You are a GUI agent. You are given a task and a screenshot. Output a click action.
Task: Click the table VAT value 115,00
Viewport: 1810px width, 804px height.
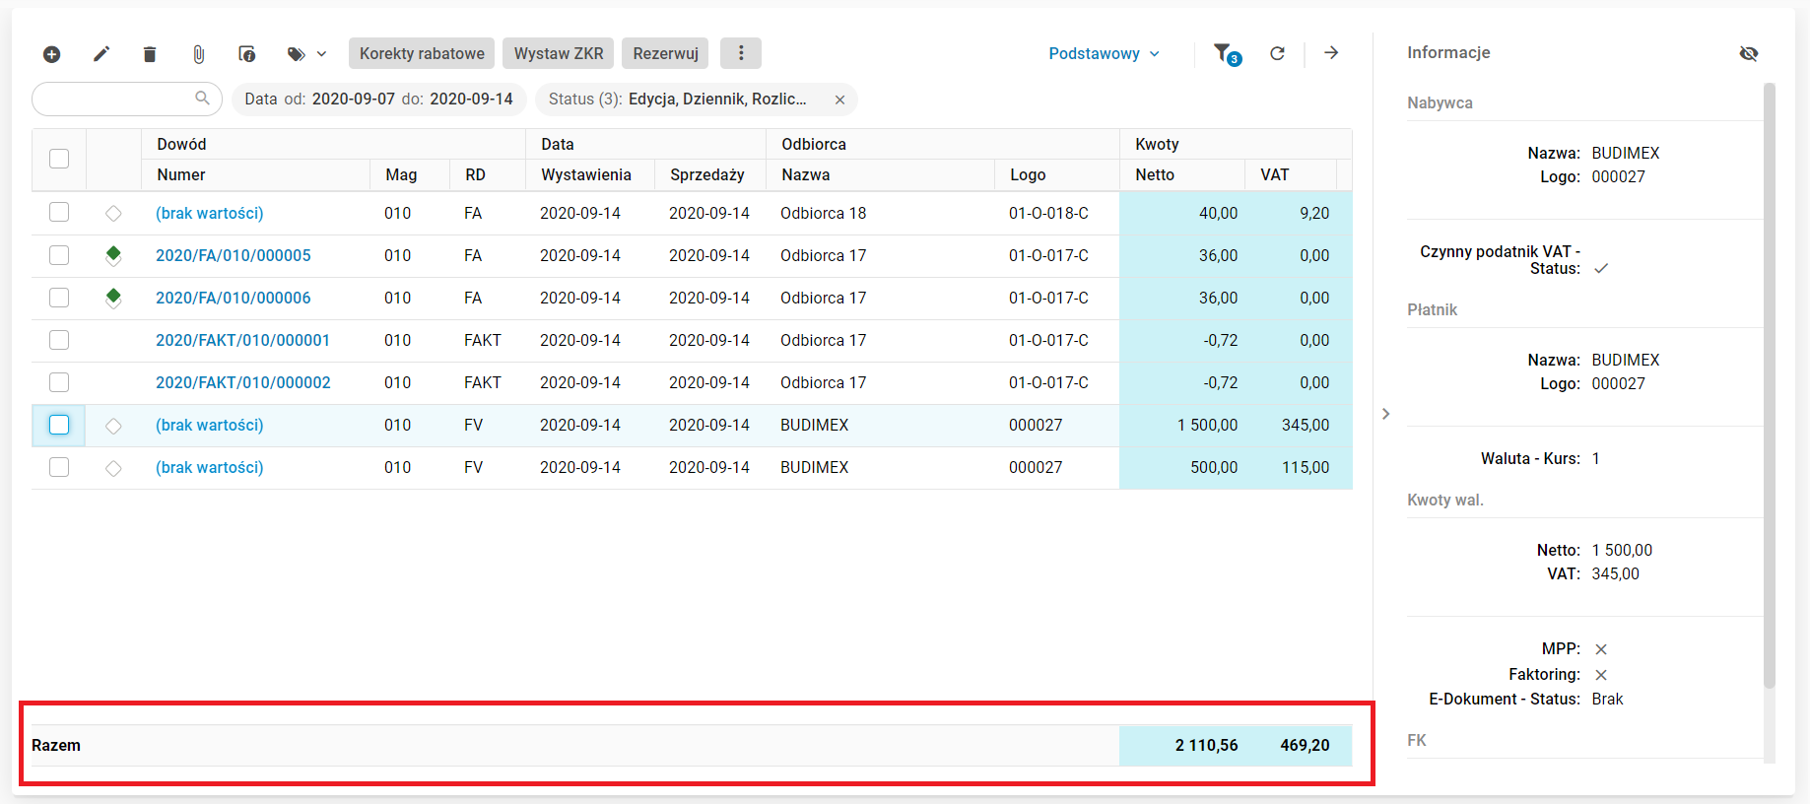click(x=1306, y=467)
